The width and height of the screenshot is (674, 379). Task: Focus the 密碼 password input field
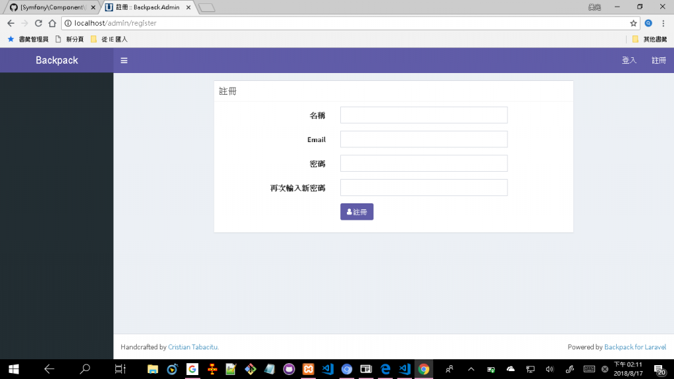424,163
